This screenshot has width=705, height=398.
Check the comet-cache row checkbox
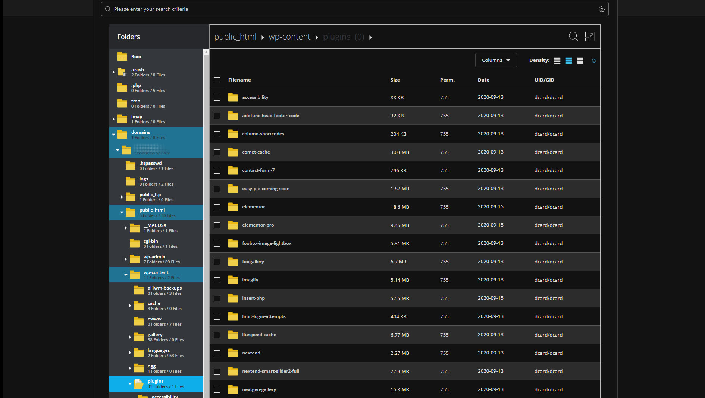(x=217, y=152)
